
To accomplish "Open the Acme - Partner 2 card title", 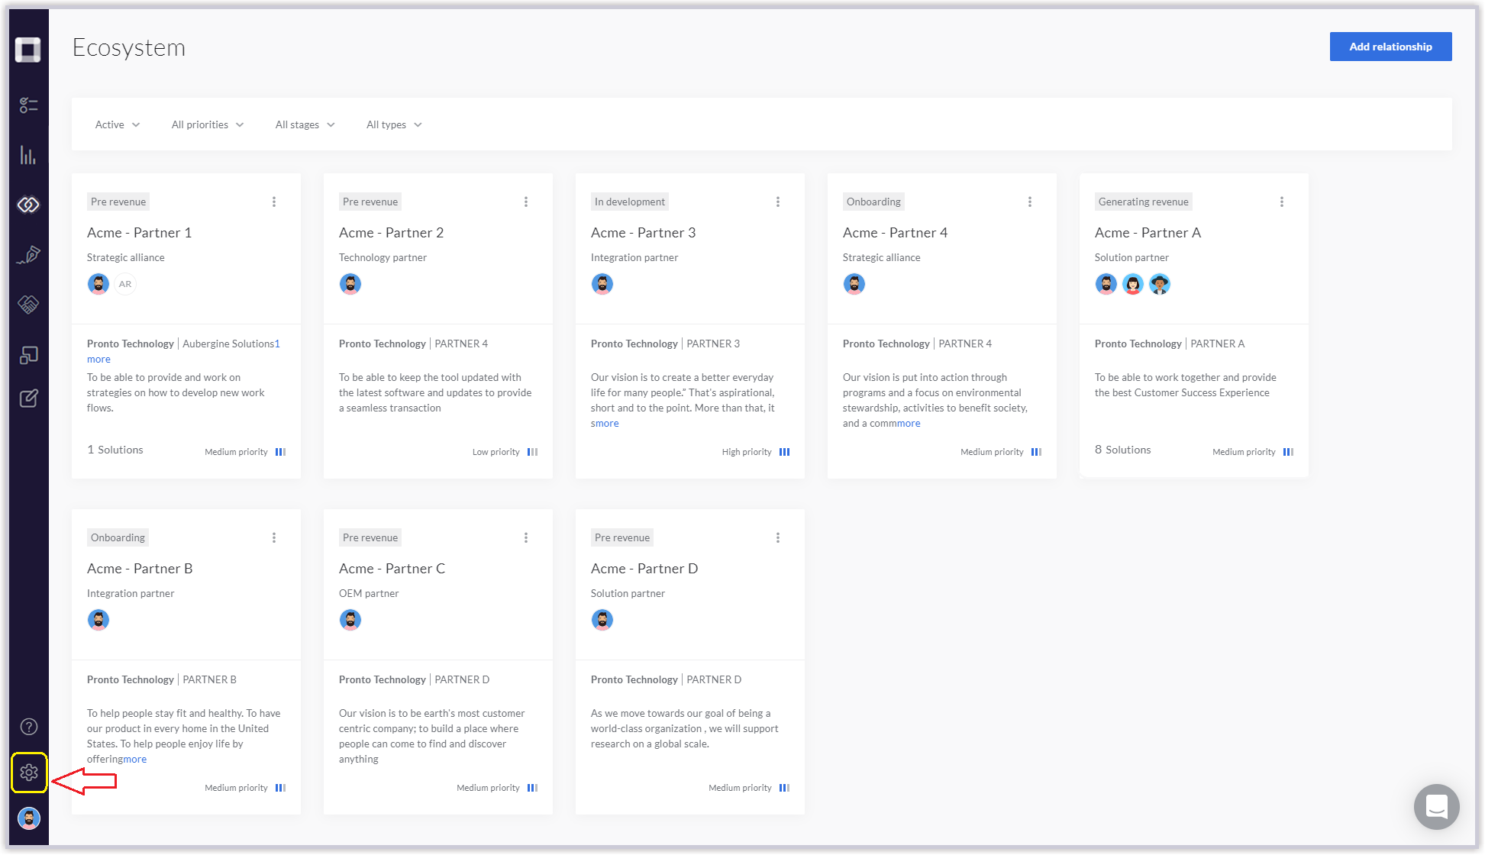I will click(x=391, y=233).
